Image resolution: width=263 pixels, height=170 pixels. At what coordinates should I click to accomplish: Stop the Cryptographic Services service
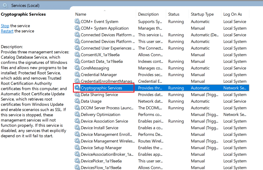click(5, 25)
